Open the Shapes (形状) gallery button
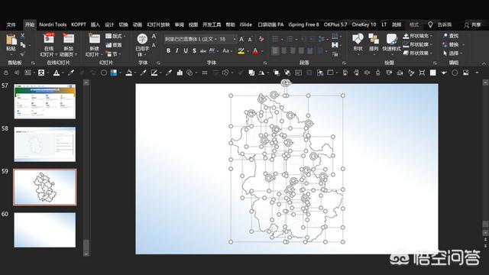Image resolution: width=489 pixels, height=275 pixels. (x=358, y=43)
